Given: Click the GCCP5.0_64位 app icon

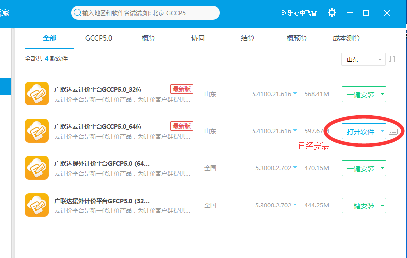Looking at the screenshot, I should click(37, 131).
